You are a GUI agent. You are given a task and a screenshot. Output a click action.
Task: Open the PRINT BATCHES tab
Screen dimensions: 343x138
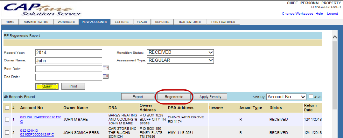click(x=223, y=22)
